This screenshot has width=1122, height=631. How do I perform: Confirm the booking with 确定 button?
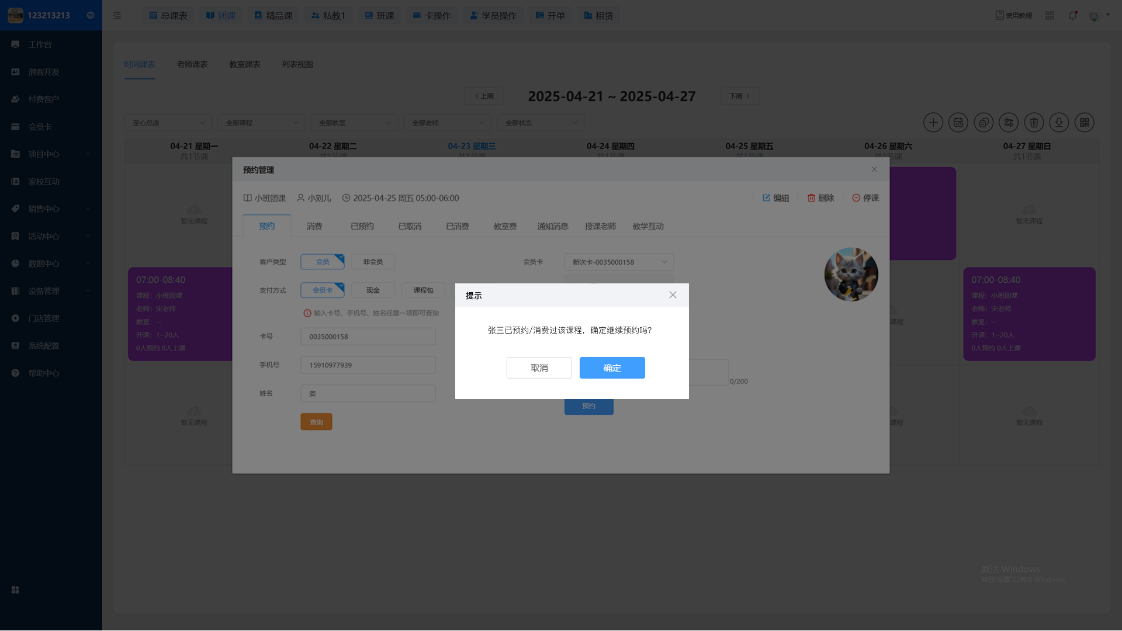point(612,367)
